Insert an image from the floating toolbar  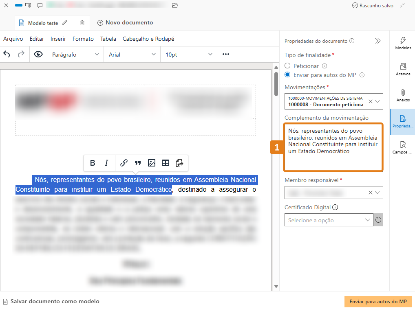[152, 163]
